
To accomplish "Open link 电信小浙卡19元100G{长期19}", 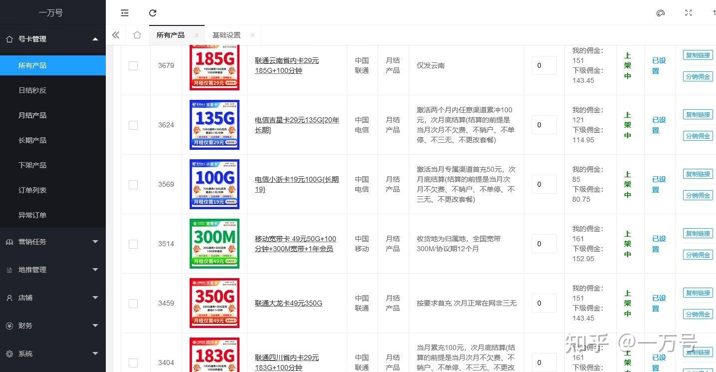I will point(297,184).
